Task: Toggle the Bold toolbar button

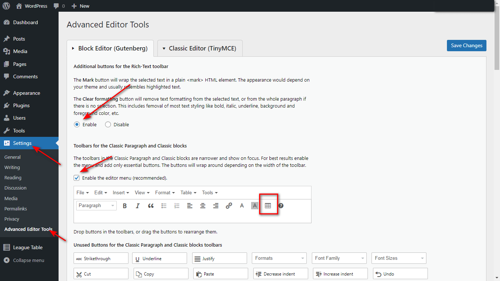Action: click(124, 206)
